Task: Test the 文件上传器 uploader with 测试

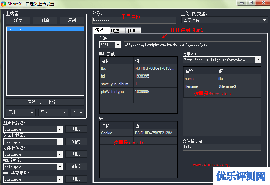Action: (76, 154)
